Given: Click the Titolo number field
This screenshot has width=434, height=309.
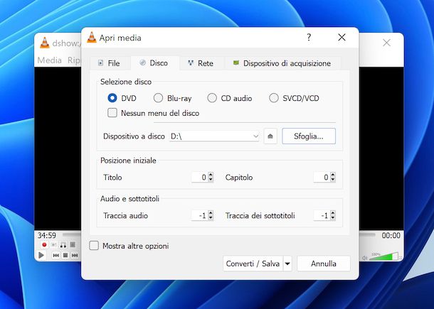Looking at the screenshot, I should coord(200,177).
